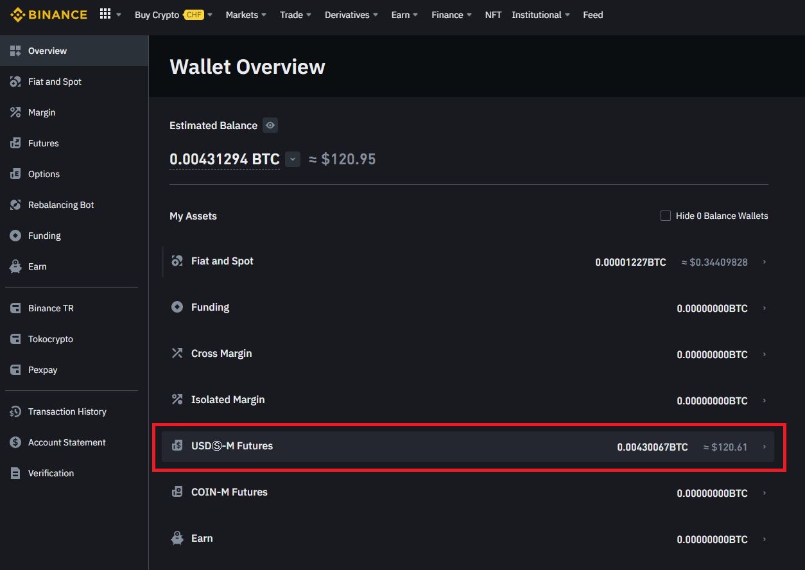Image resolution: width=805 pixels, height=570 pixels.
Task: Expand the USDⓈ-M Futures row chevron
Action: [x=764, y=447]
